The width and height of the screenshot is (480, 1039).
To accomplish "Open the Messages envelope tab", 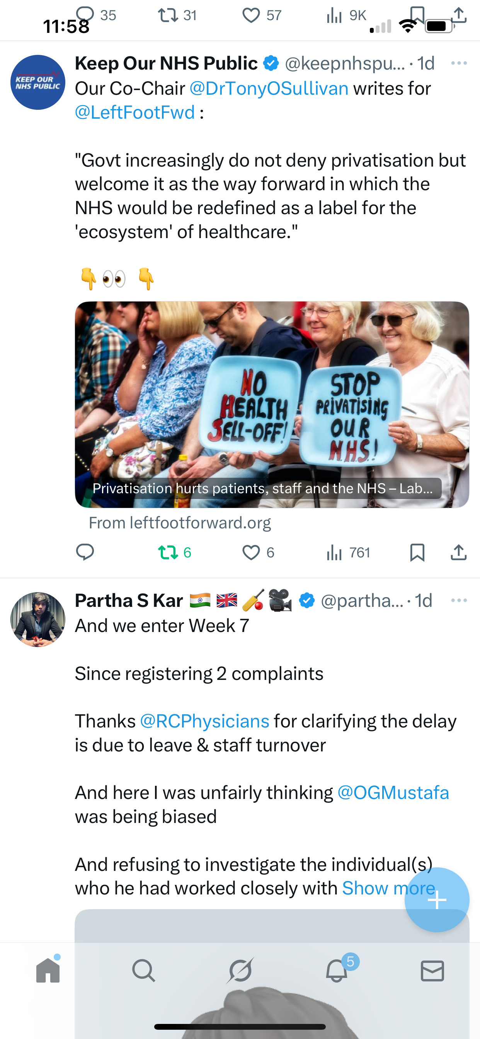I will 432,971.
